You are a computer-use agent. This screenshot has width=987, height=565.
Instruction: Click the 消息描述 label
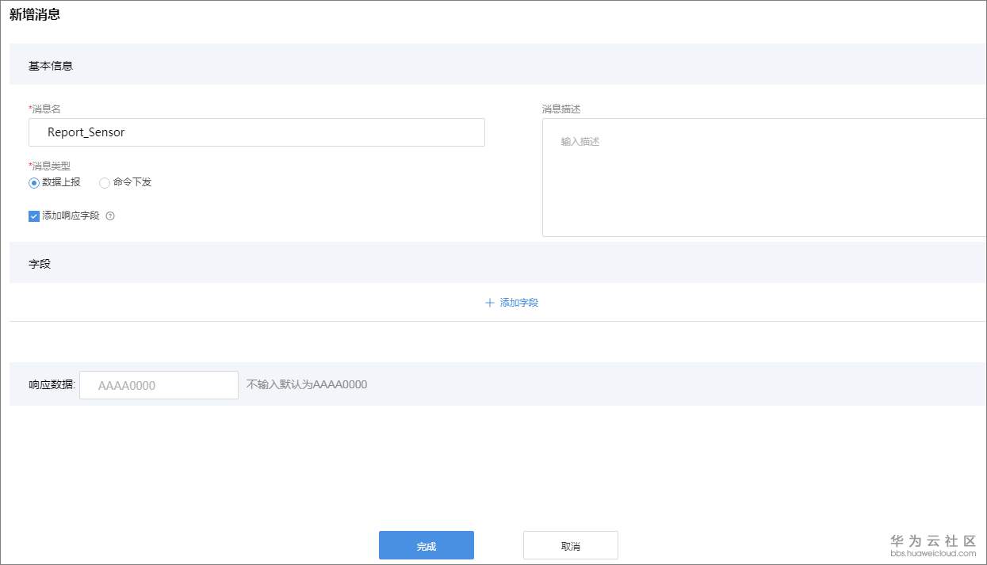coord(561,109)
